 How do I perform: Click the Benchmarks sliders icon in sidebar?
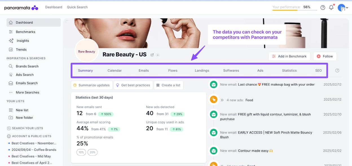click(11, 32)
